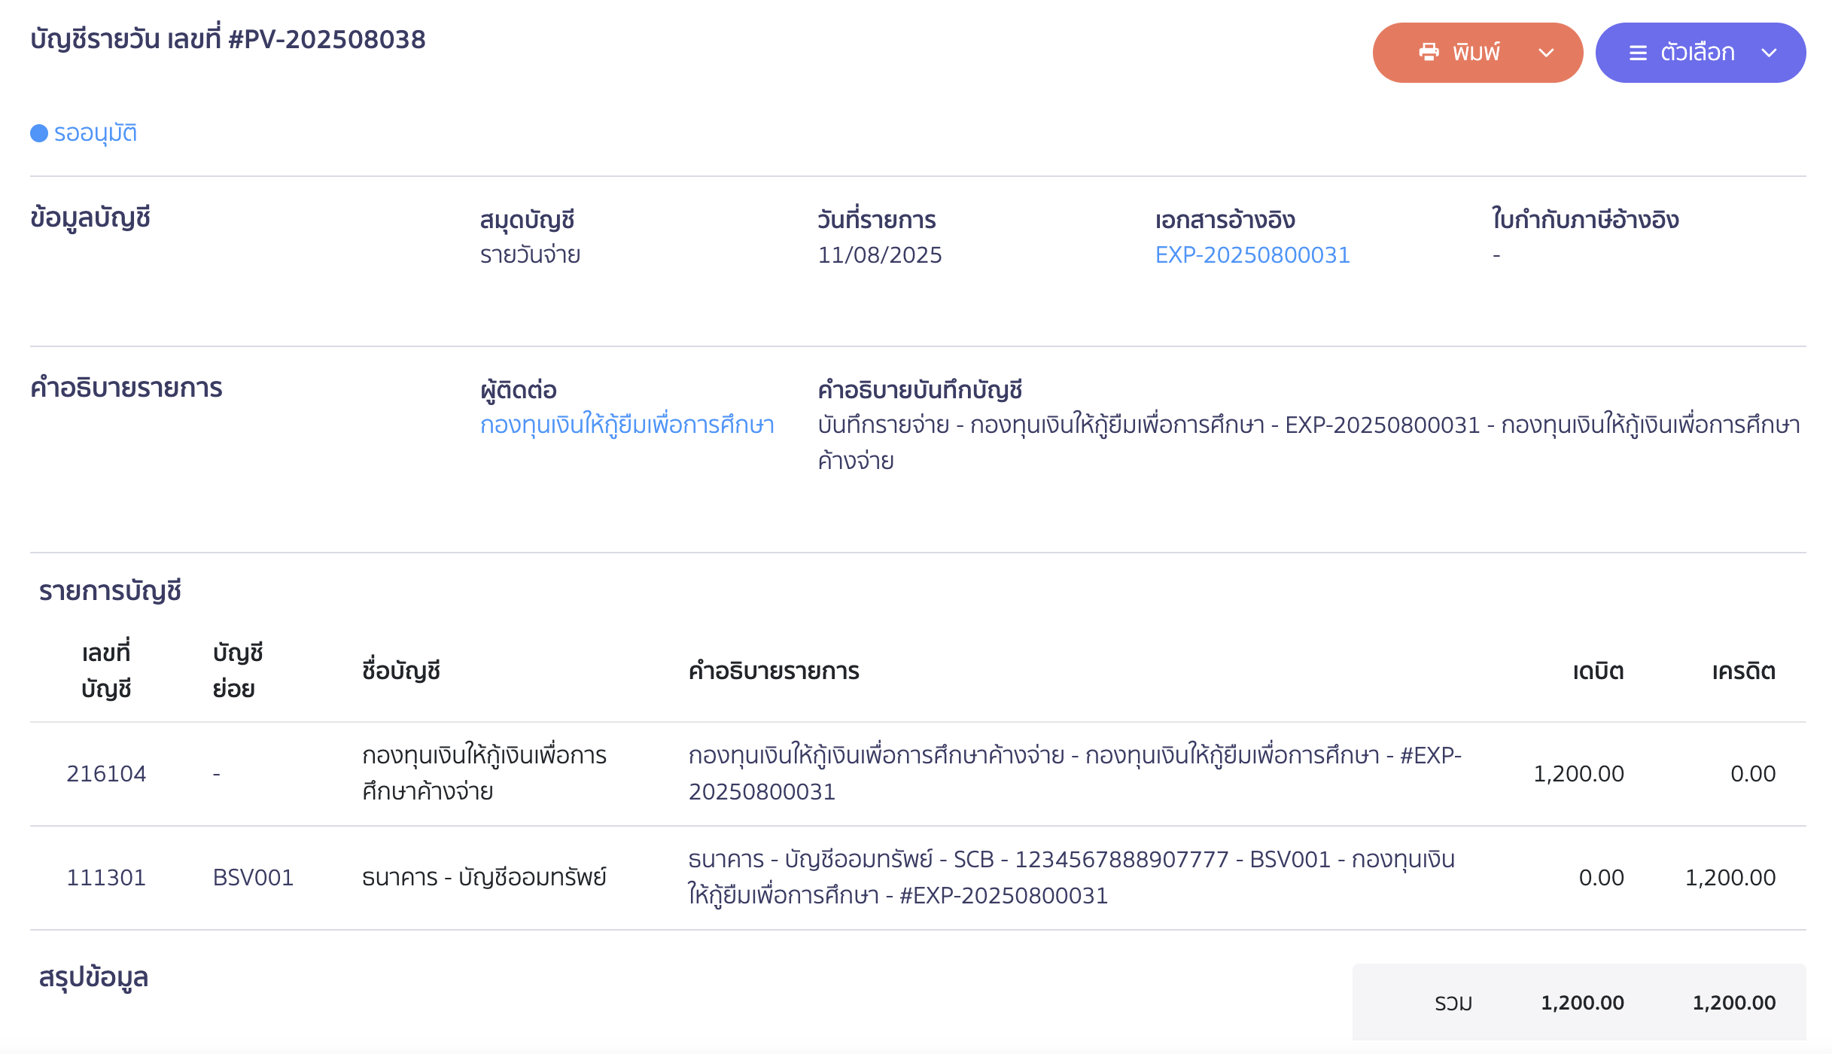Click the hamburger icon on ตัวเลือก button
The width and height of the screenshot is (1832, 1054).
click(1638, 53)
